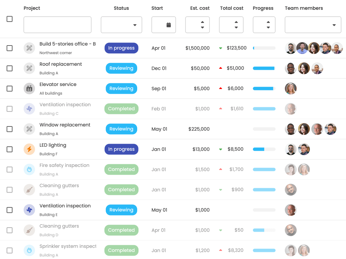Click the Elevator service project icon
The width and height of the screenshot is (346, 259).
point(29,89)
